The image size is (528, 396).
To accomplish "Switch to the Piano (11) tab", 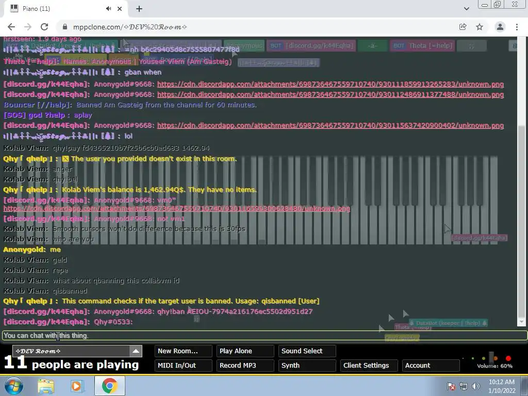I will 65,9.
